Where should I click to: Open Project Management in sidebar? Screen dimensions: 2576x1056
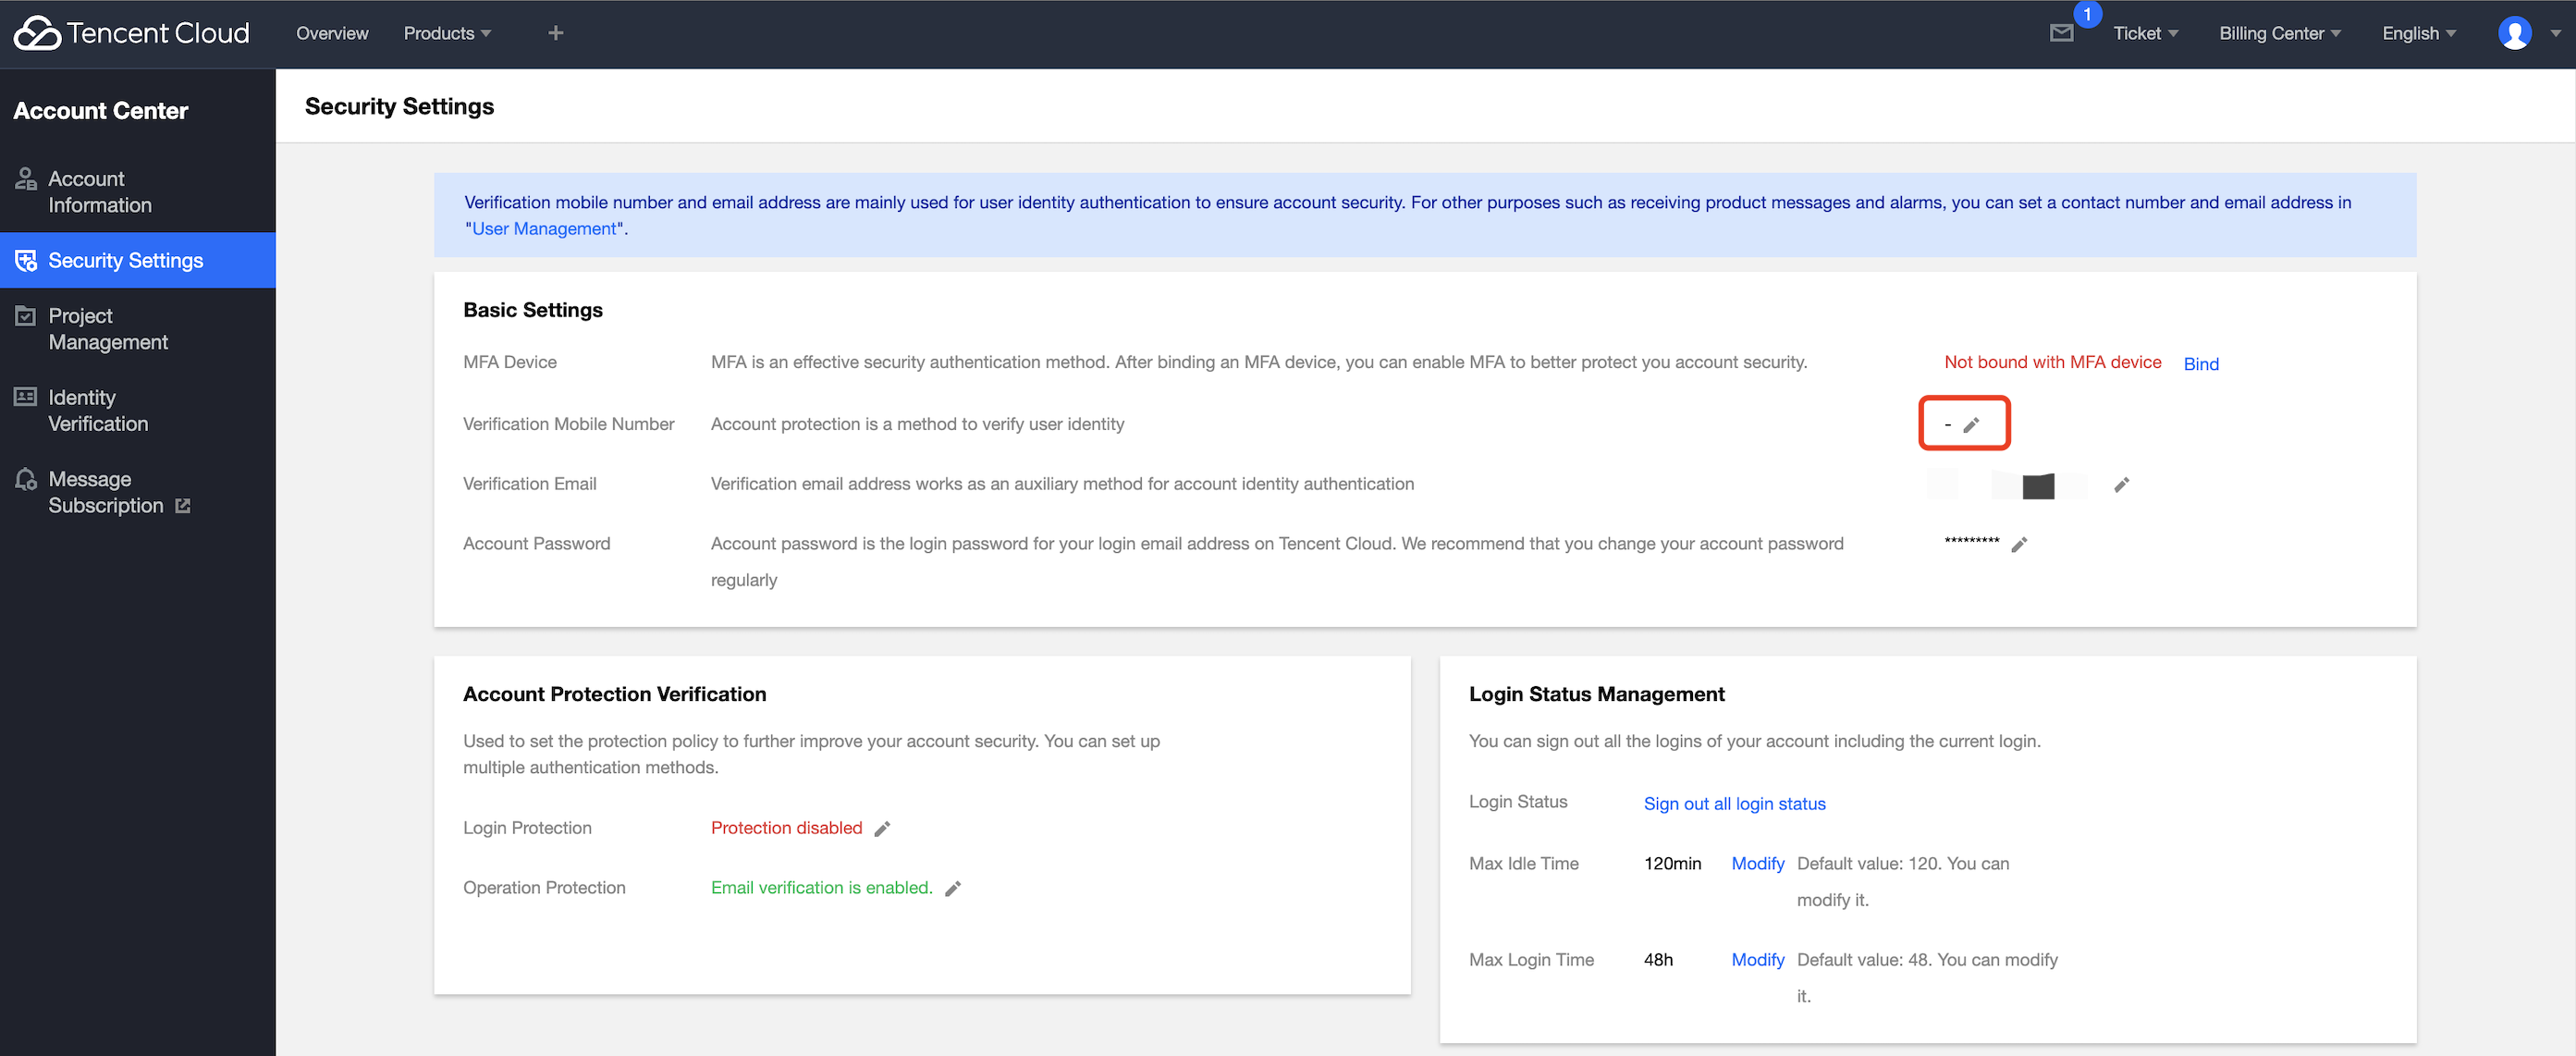click(x=137, y=328)
